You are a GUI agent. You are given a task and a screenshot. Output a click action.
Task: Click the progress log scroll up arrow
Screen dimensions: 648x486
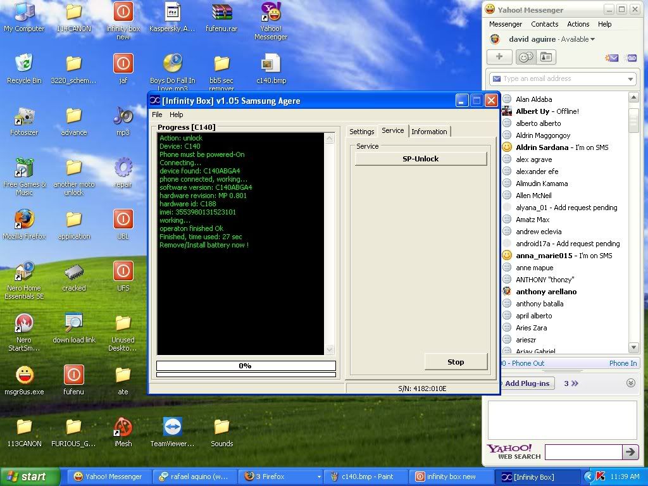329,138
